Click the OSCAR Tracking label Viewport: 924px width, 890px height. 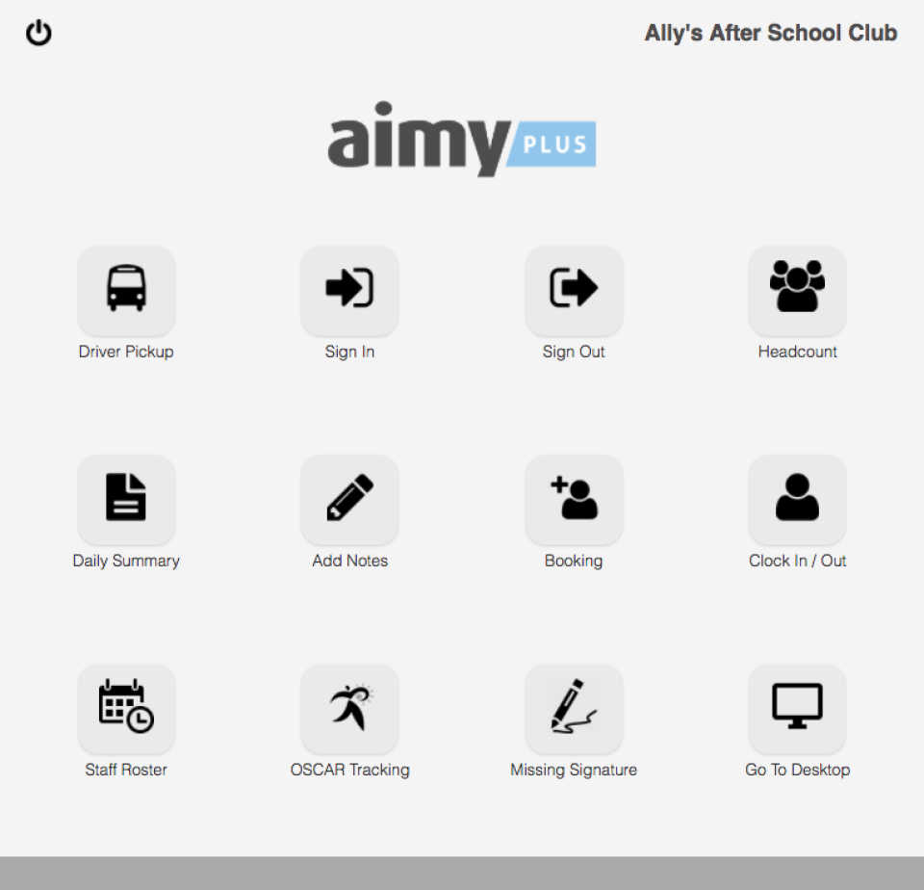(350, 770)
